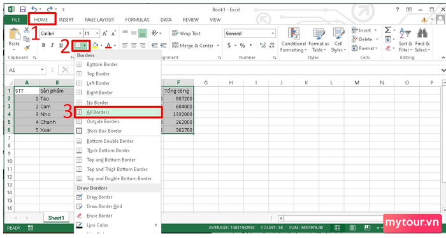Click the Increase Decimal icon
Screen dimensions: 446x238
(263, 45)
